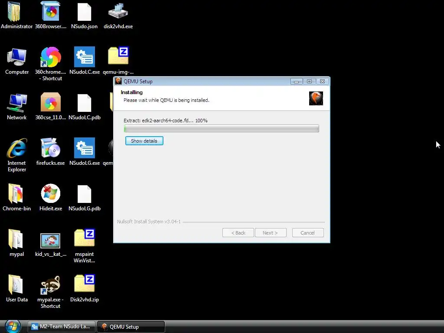Maximize the QEMU Setup window
This screenshot has width=444, height=333.
(309, 81)
